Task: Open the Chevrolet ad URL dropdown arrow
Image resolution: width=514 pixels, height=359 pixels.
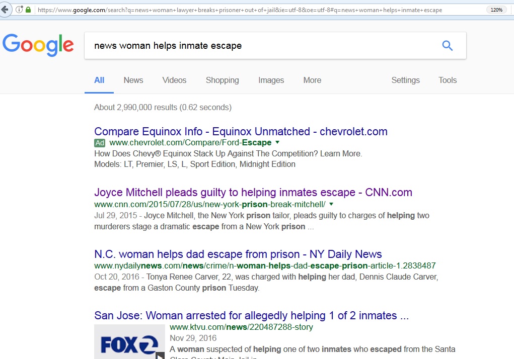Action: click(277, 143)
